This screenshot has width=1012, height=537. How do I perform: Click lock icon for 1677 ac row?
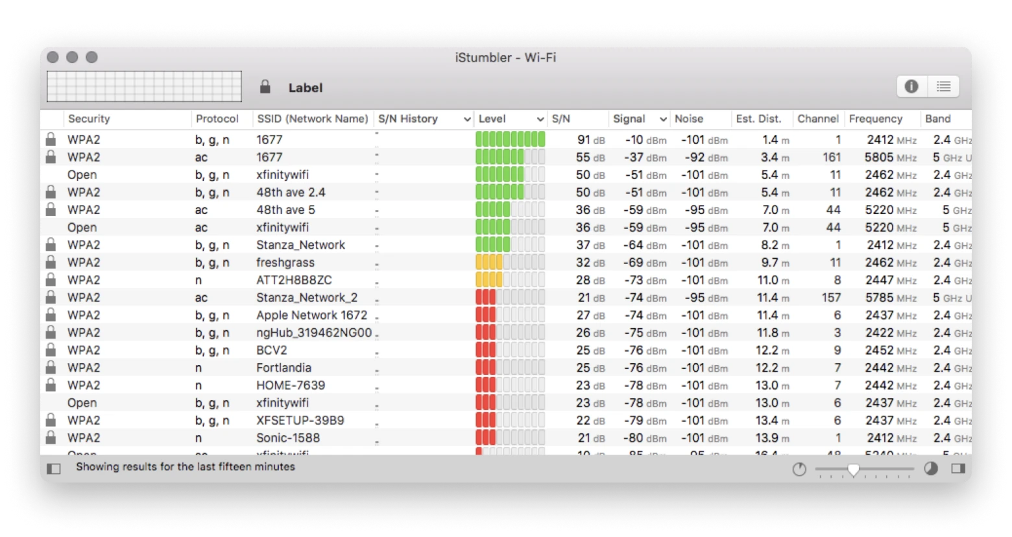pyautogui.click(x=51, y=156)
